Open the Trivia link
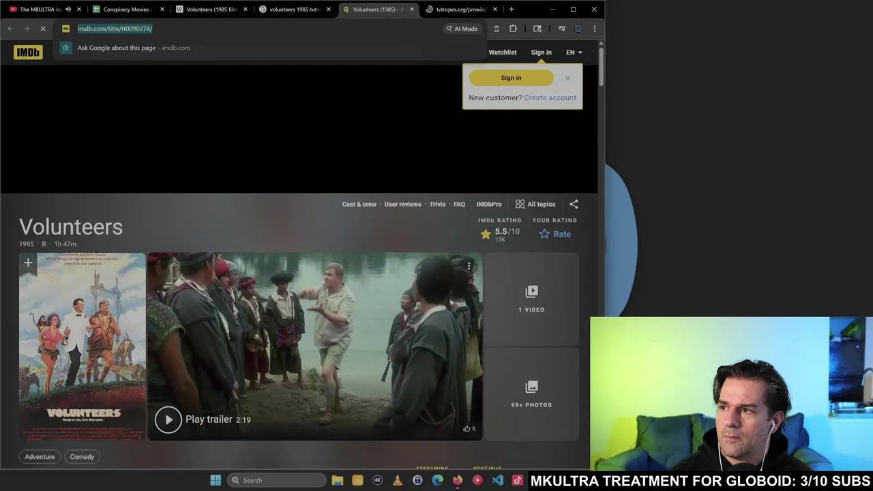Viewport: 873px width, 491px height. click(437, 204)
